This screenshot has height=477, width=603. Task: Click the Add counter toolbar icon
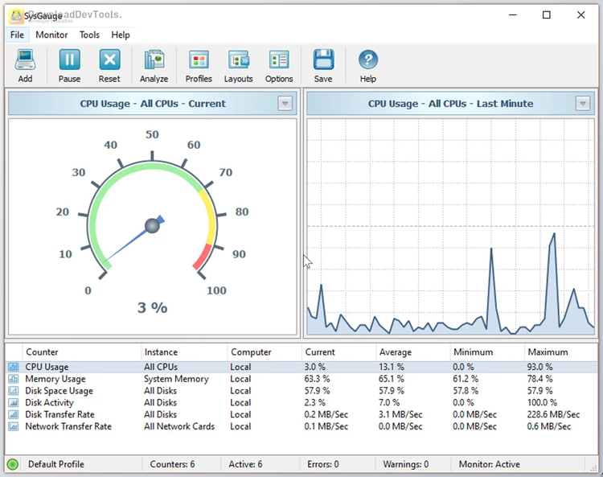(x=26, y=60)
